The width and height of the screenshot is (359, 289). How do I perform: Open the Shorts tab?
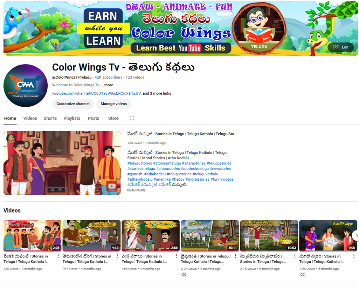(x=50, y=118)
